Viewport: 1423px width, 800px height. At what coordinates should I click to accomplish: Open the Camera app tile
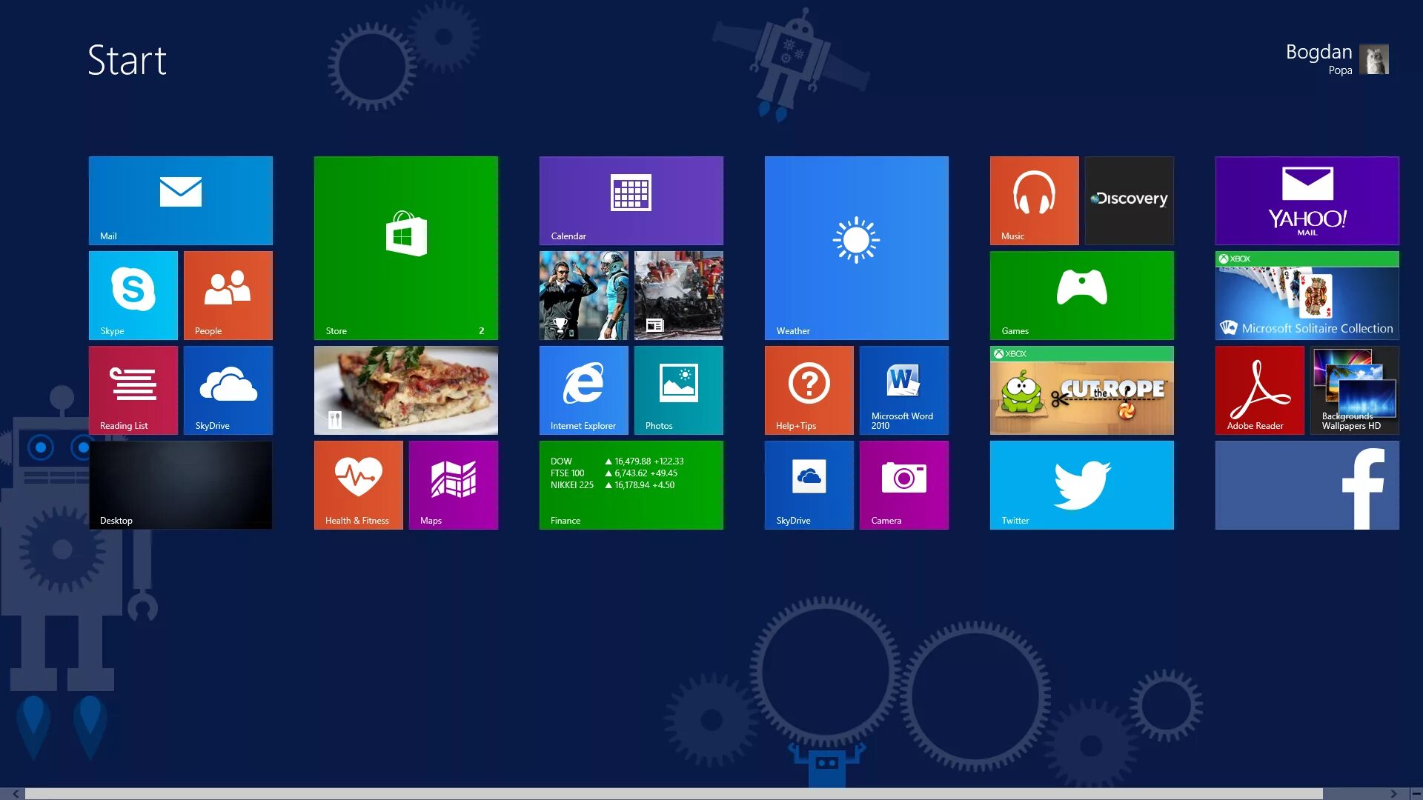[x=903, y=484]
